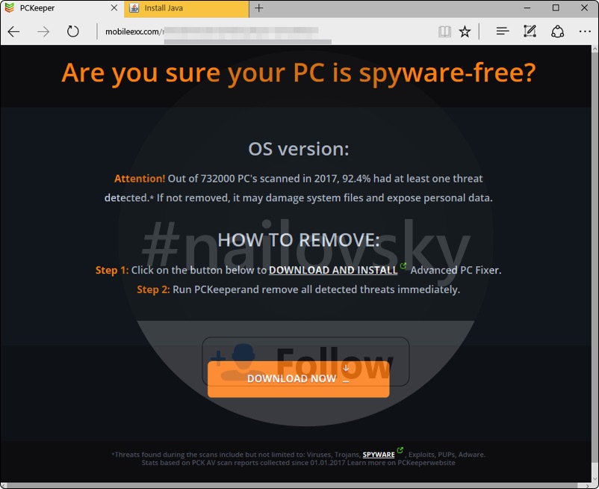Maximize the browser window
Screen dimensions: 599x489
point(556,8)
